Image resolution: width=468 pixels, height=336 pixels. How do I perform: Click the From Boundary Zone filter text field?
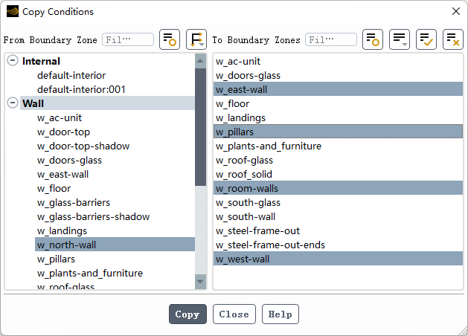pyautogui.click(x=127, y=39)
